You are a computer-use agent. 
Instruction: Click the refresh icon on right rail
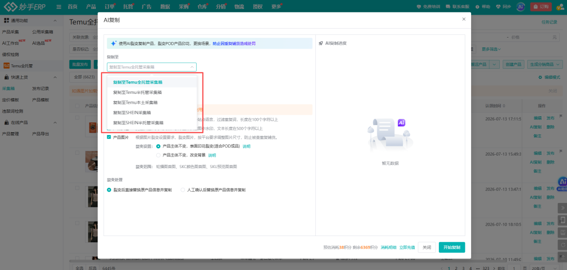(x=563, y=245)
